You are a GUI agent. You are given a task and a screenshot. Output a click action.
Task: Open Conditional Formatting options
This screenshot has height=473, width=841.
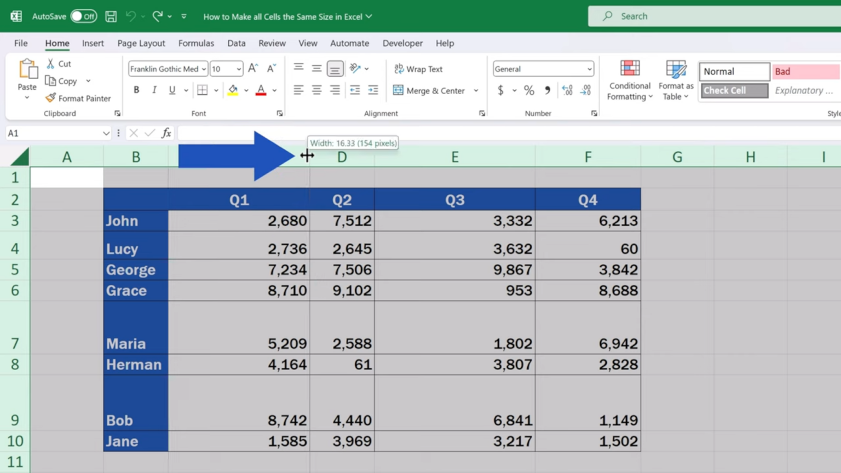(x=629, y=80)
